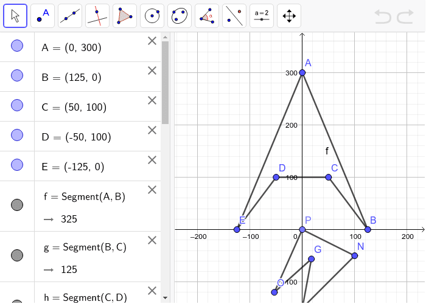Image resolution: width=426 pixels, height=304 pixels.
Task: Toggle visibility of point E
Action: [17, 165]
